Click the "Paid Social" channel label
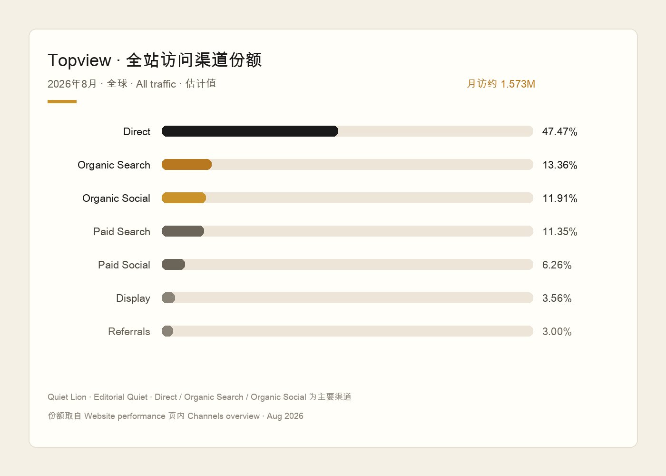 124,265
